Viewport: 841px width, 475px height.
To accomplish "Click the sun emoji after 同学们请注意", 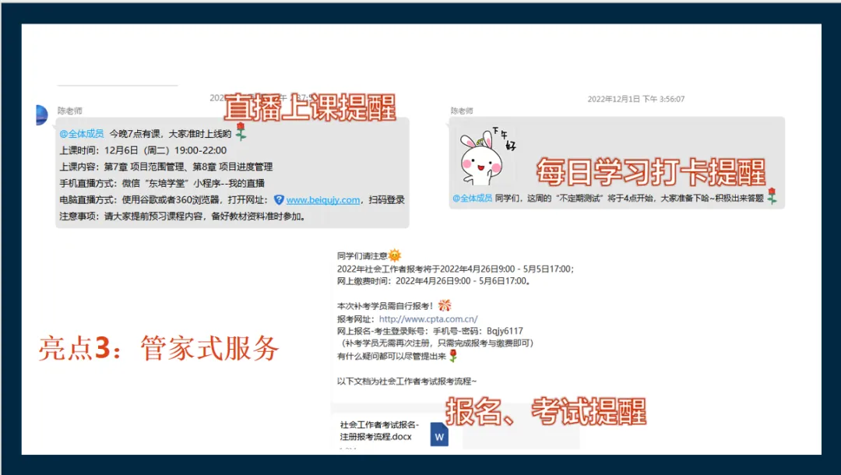I will click(395, 255).
